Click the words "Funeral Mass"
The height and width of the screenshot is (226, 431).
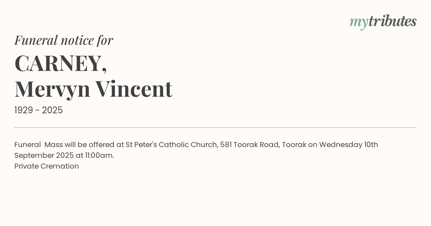pos(38,145)
